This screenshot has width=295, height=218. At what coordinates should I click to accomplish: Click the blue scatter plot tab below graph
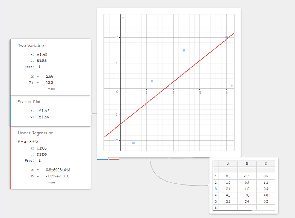tap(103, 159)
